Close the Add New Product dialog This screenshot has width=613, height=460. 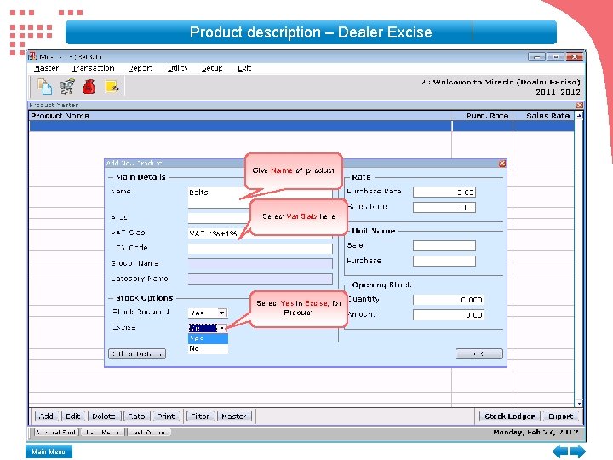point(502,164)
